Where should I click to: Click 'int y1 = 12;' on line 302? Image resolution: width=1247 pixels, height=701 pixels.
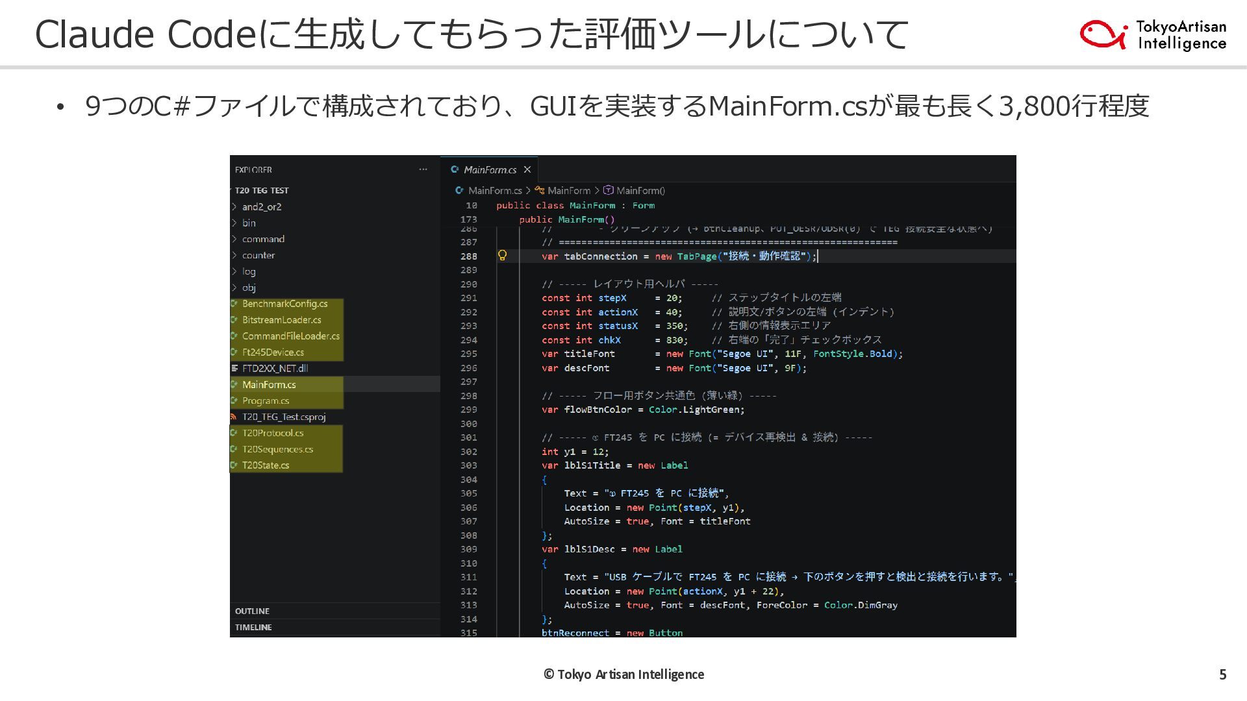point(575,452)
